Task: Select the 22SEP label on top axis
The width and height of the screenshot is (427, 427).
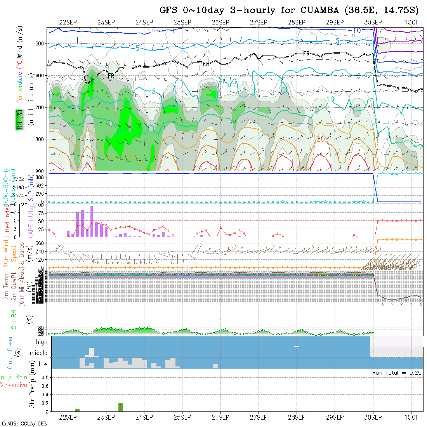Action: 68,22
